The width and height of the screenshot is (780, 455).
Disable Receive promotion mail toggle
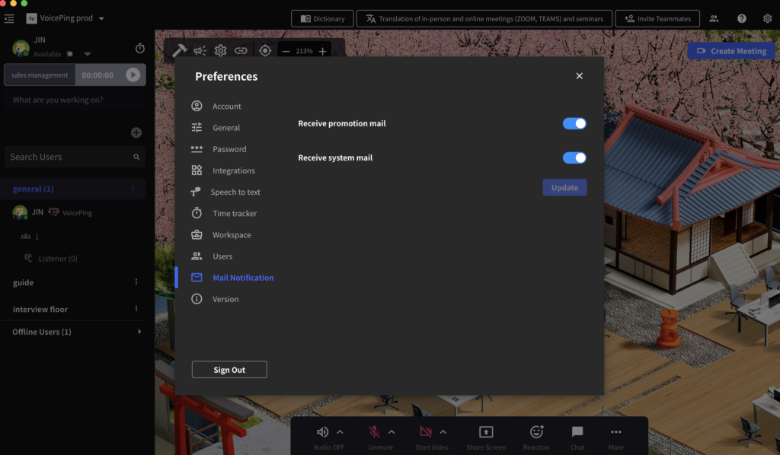tap(574, 123)
